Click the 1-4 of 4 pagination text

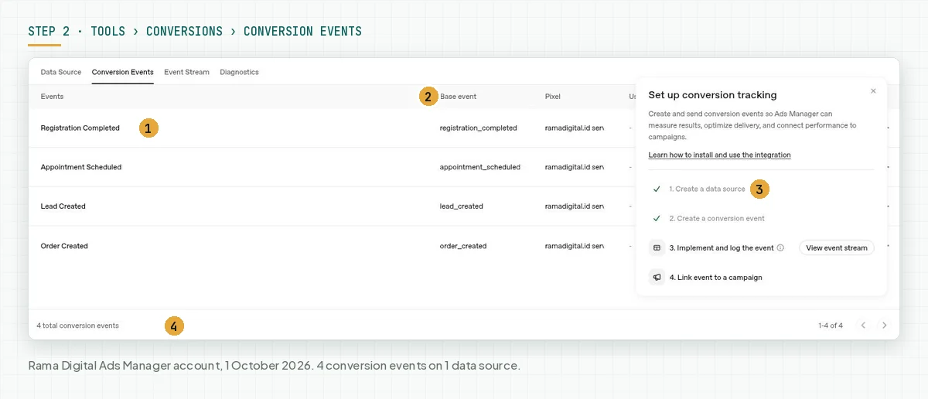[831, 326]
